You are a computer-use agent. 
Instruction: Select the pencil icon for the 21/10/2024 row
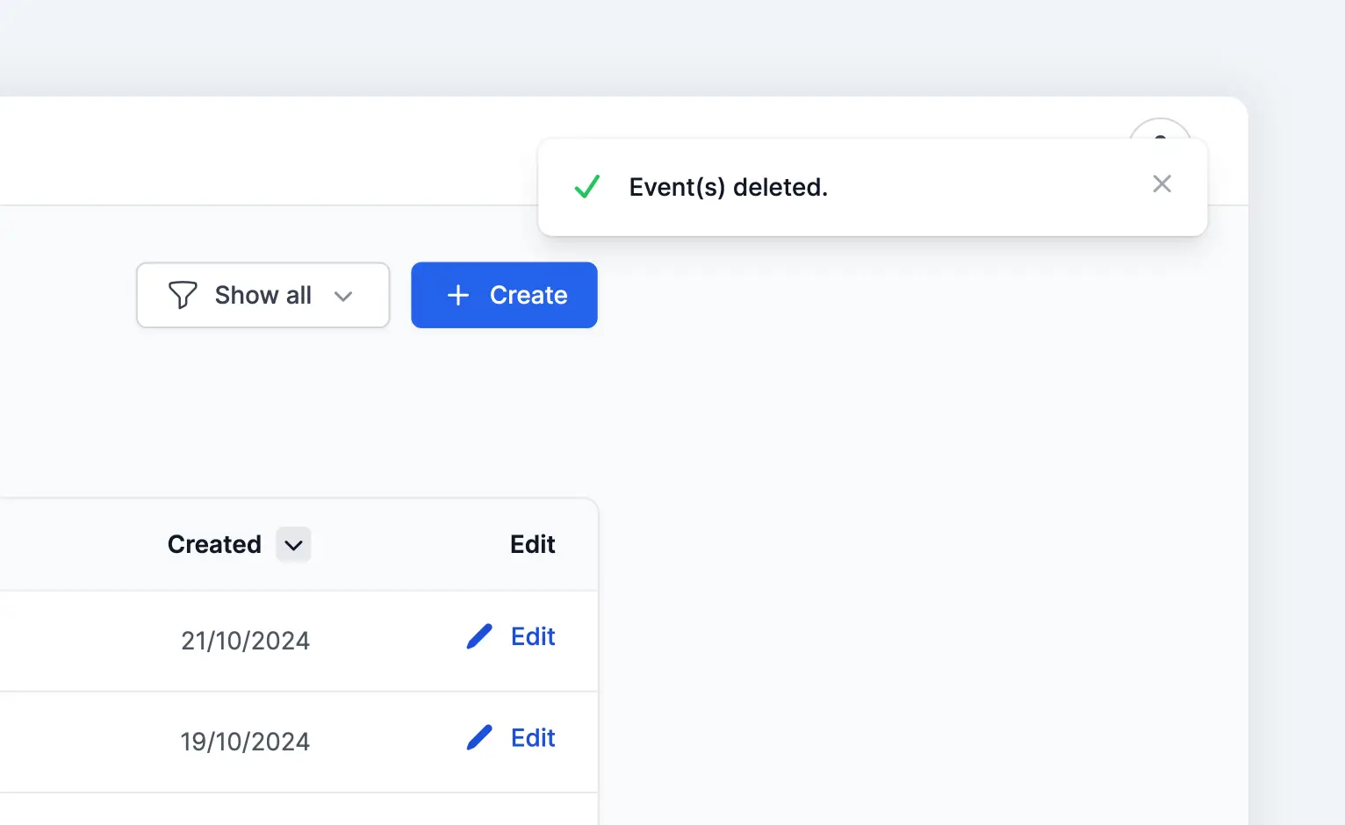478,636
